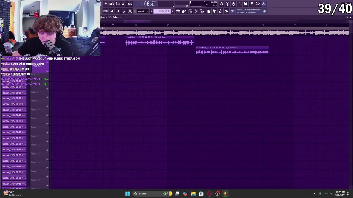This screenshot has height=198, width=353.
Task: Click the render-as-audio save icon
Action: (x=252, y=4)
